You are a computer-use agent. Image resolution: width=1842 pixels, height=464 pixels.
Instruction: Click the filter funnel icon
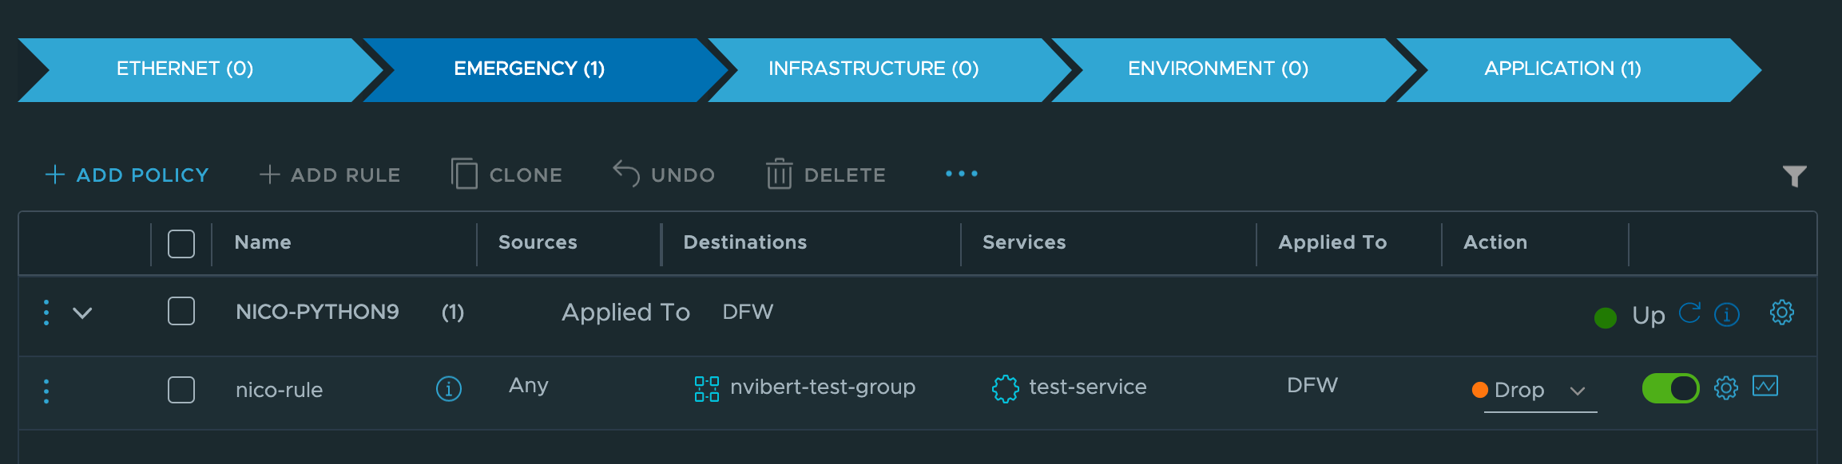click(1794, 175)
